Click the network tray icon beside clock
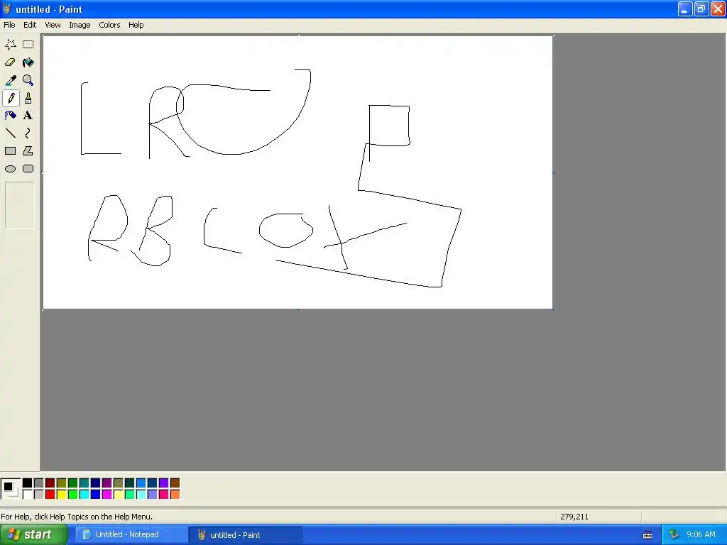Image resolution: width=727 pixels, height=545 pixels. (673, 535)
